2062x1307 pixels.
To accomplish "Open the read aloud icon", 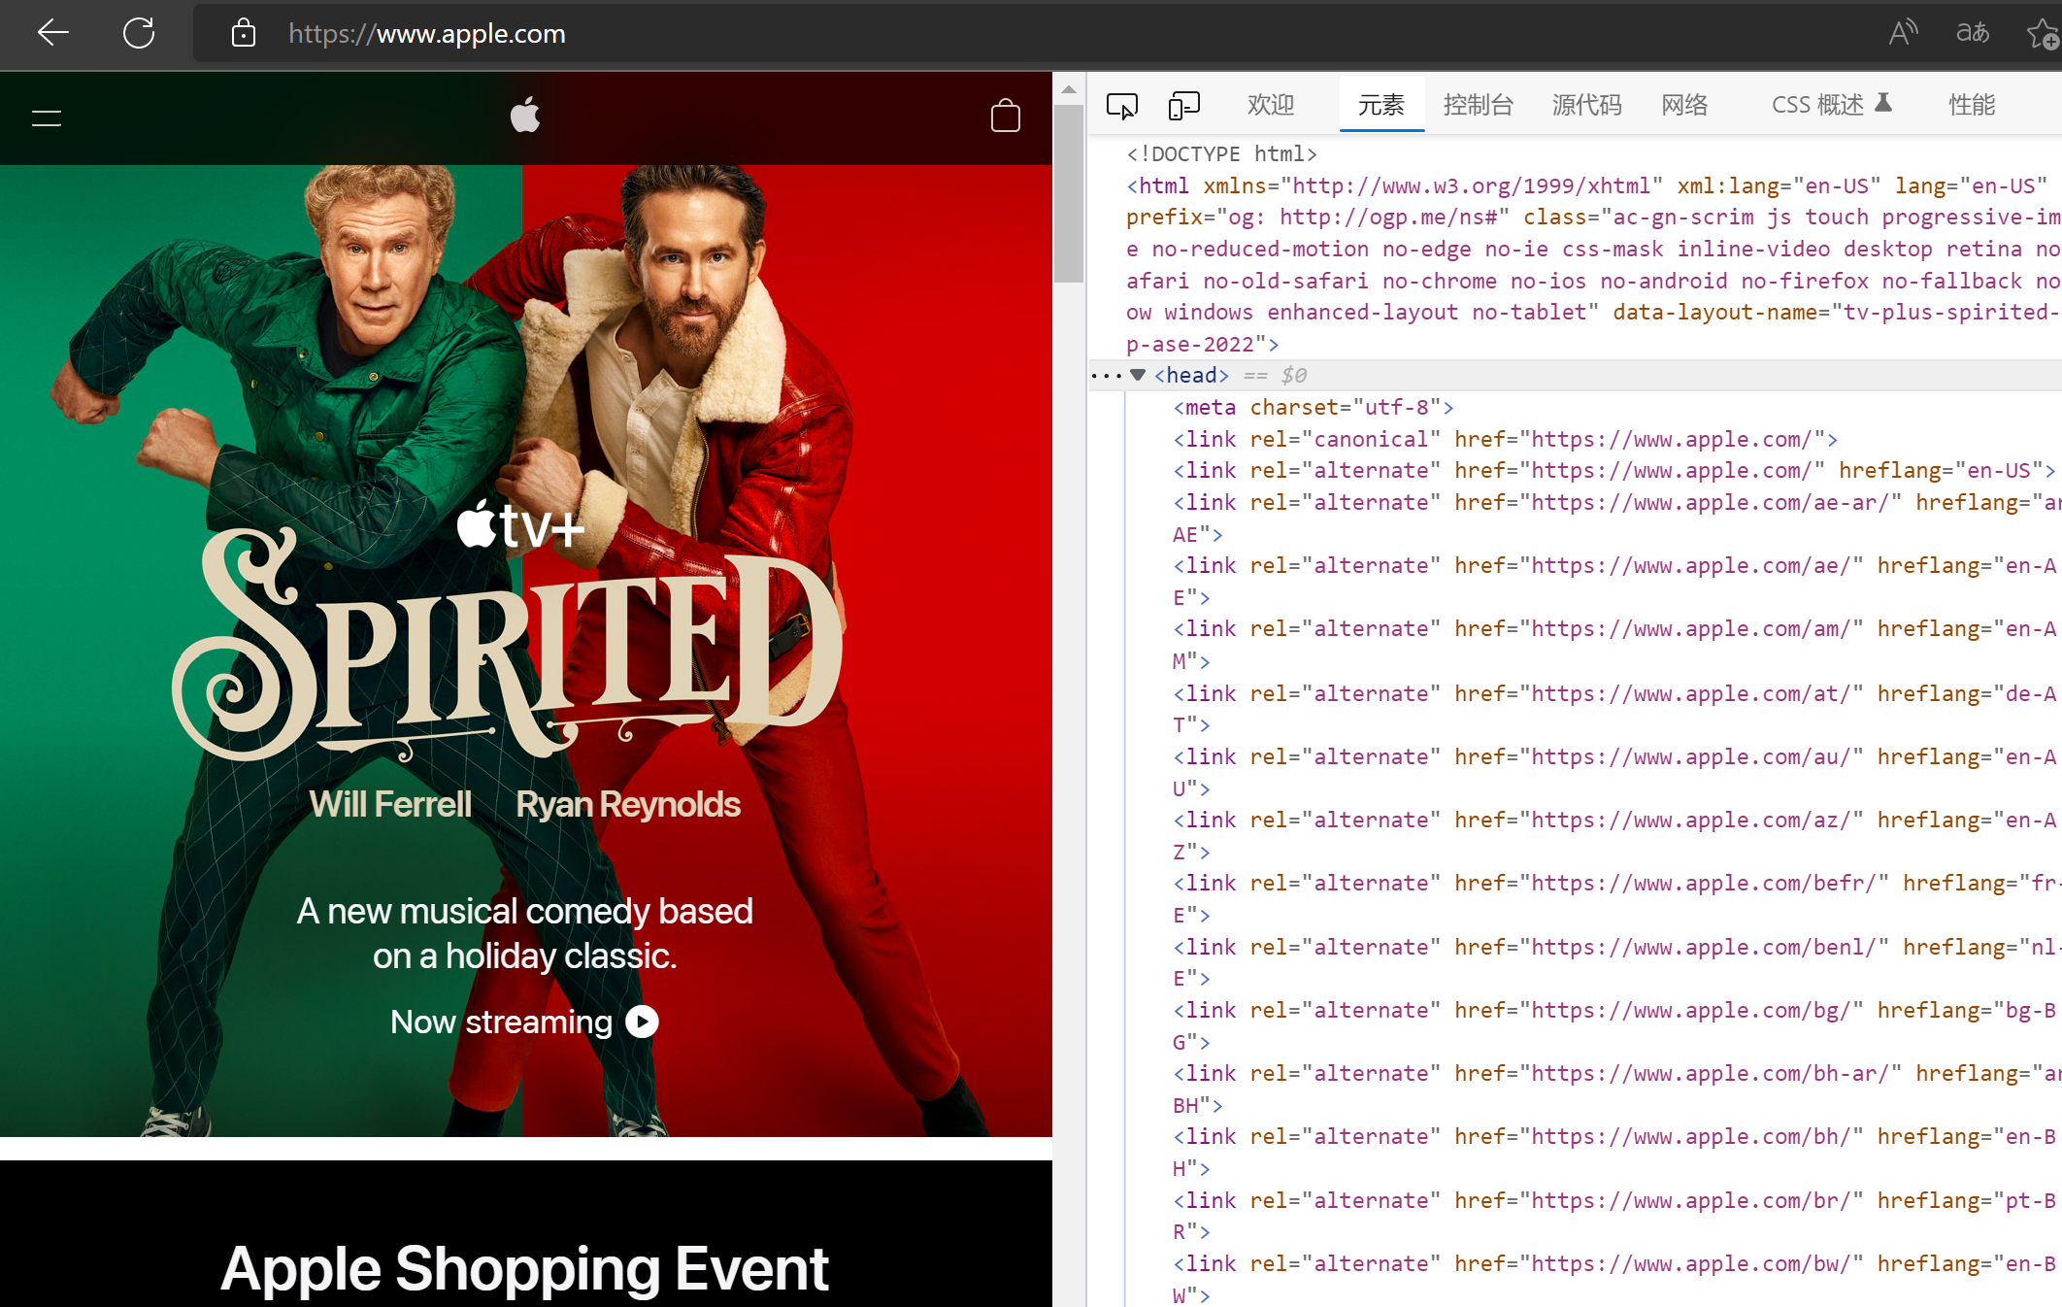I will tap(1903, 33).
